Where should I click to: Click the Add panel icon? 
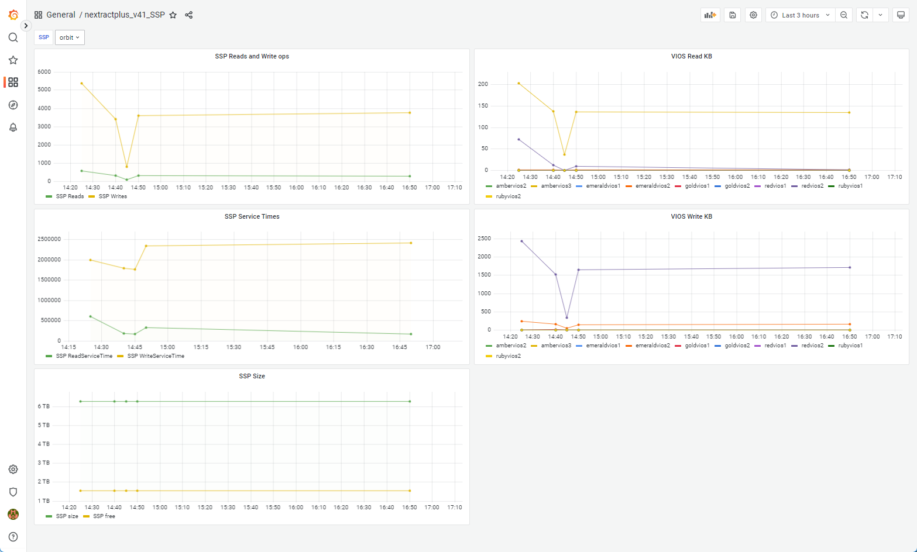point(710,15)
